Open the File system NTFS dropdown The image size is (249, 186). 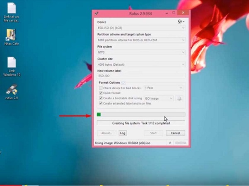point(141,52)
